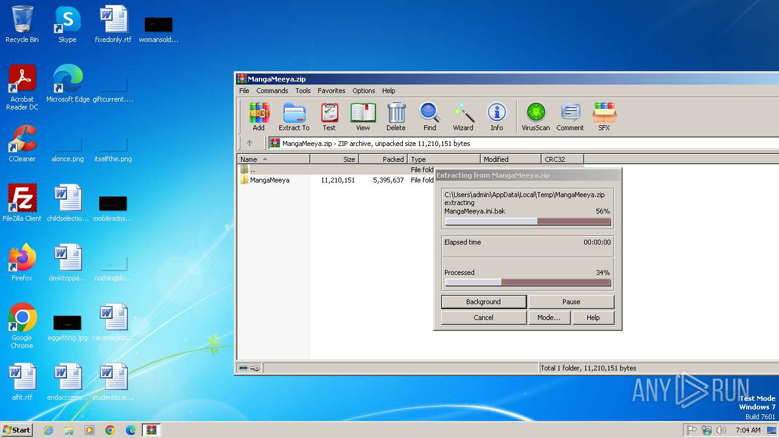Select fixedonly.rtf desktop file
This screenshot has height=438, width=779.
point(113,24)
